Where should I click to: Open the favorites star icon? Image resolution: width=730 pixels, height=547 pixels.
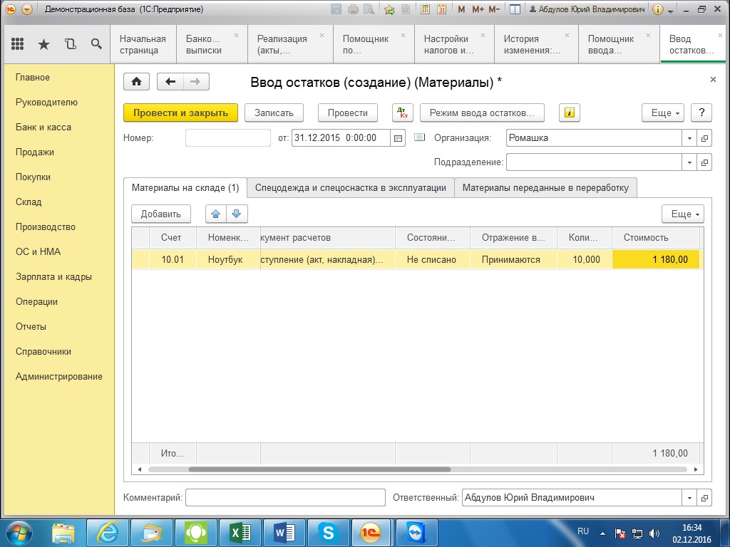coord(43,44)
